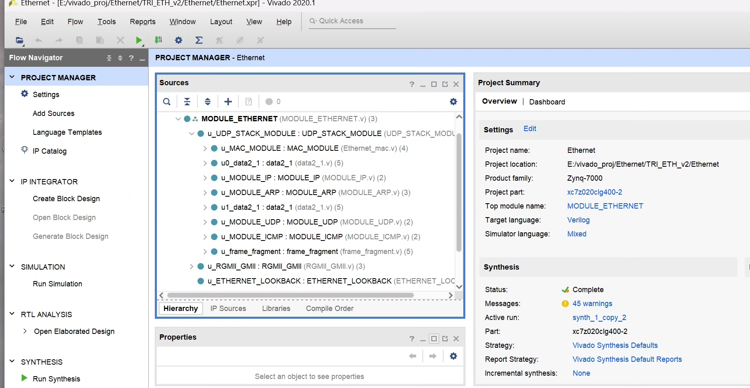Open the Flow menu

(x=75, y=22)
